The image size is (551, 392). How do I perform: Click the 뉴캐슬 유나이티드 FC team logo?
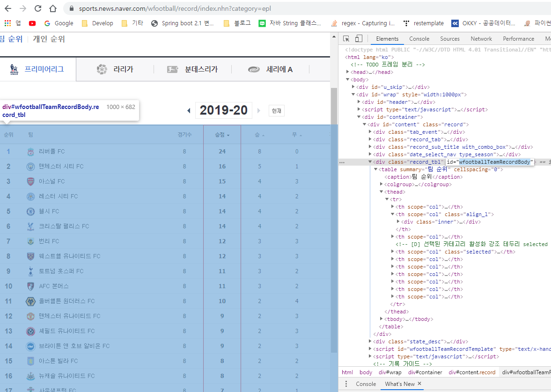point(30,376)
